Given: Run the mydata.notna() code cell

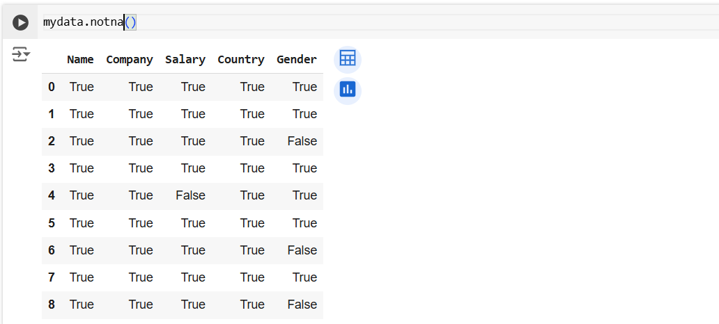Looking at the screenshot, I should pyautogui.click(x=21, y=23).
